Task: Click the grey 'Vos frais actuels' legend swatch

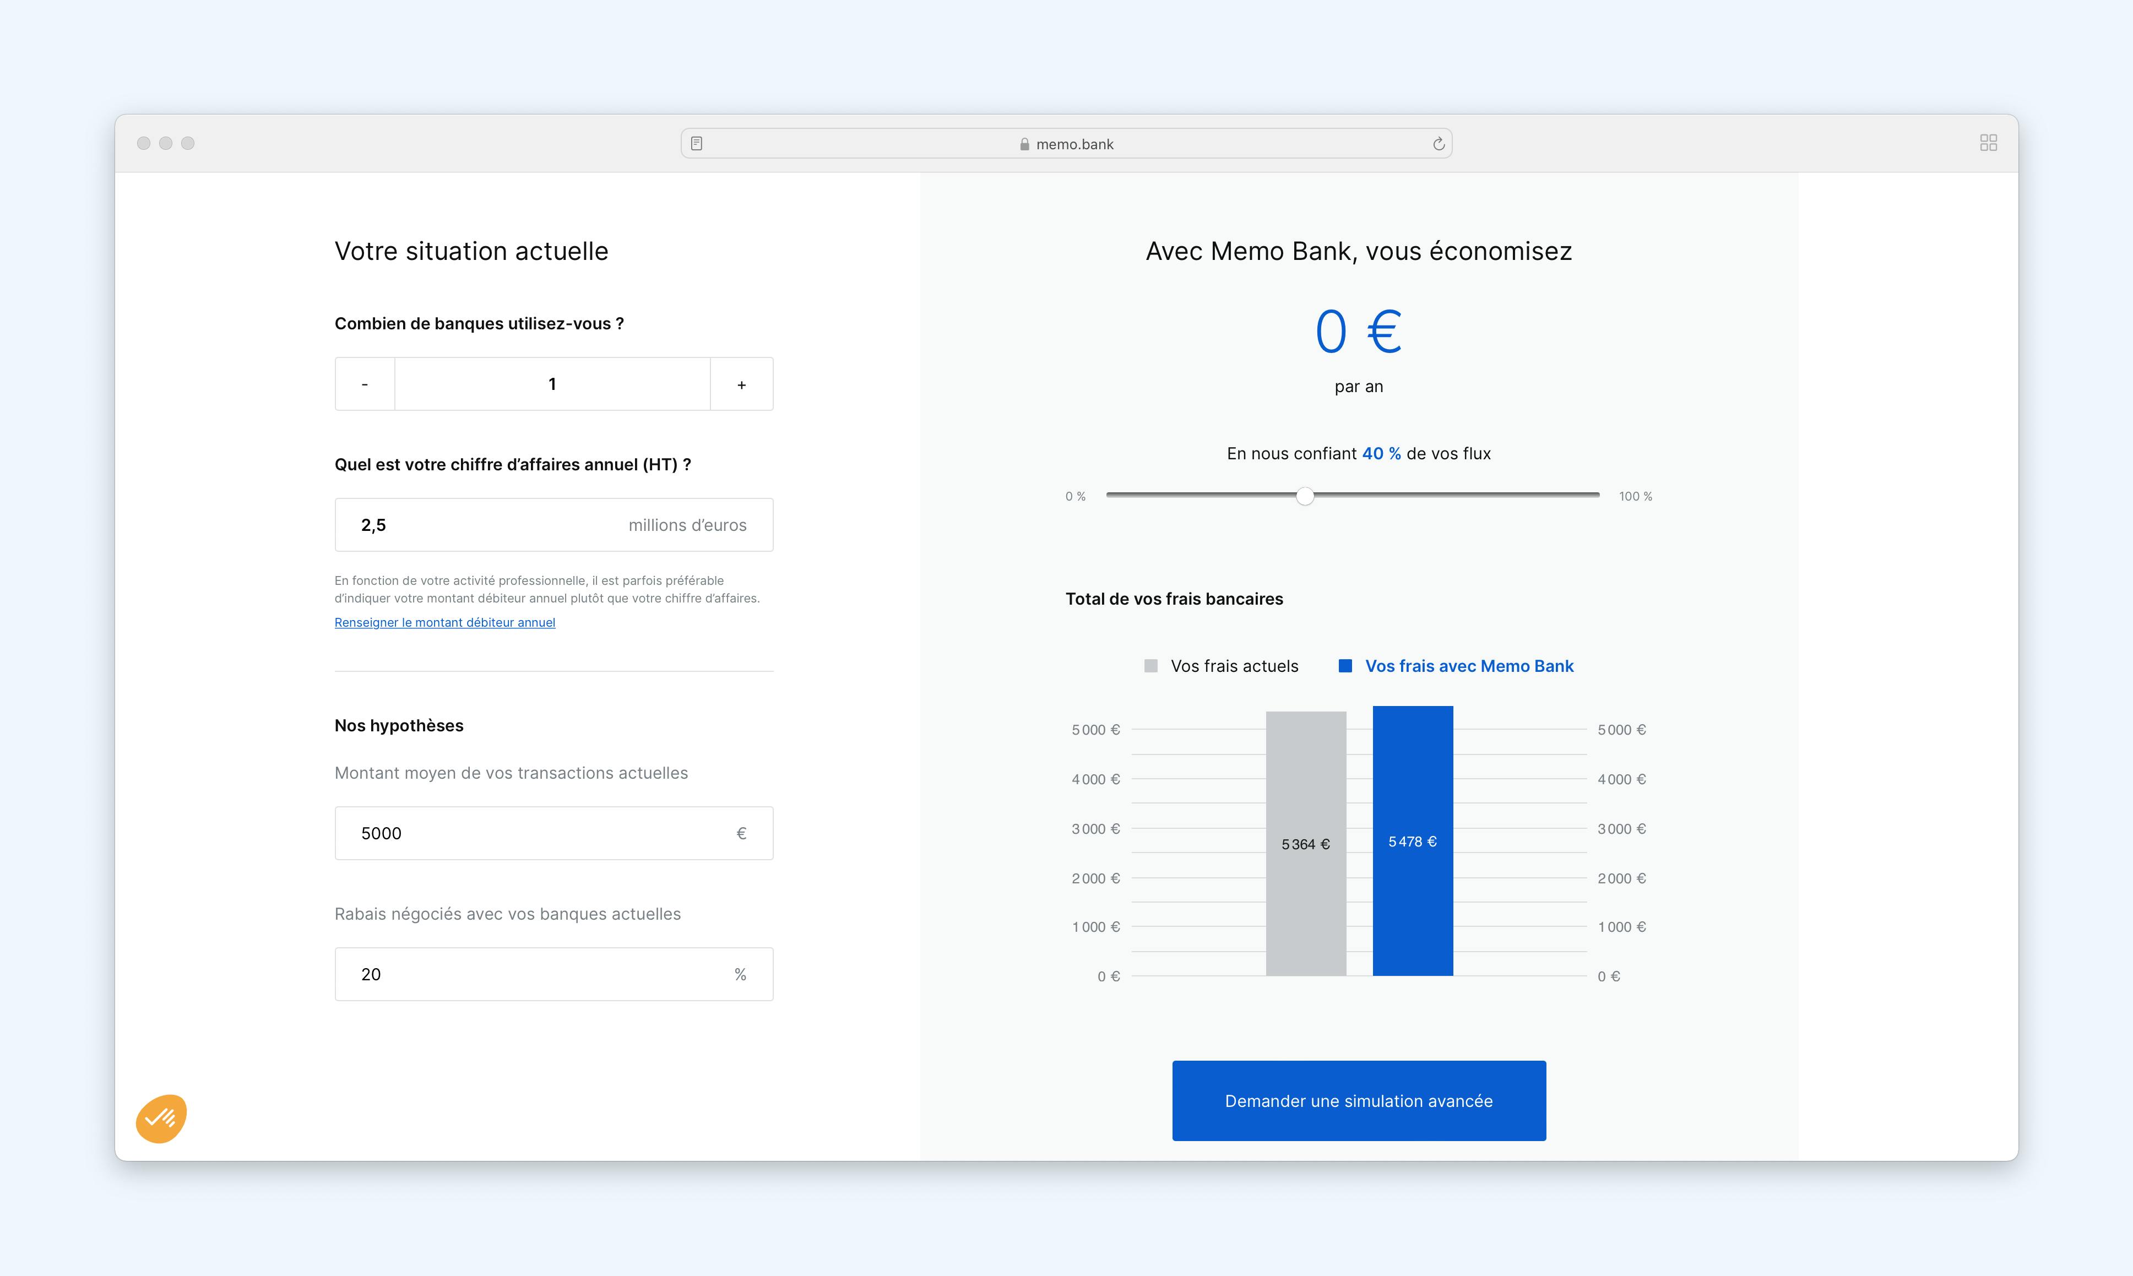Action: click(1150, 666)
